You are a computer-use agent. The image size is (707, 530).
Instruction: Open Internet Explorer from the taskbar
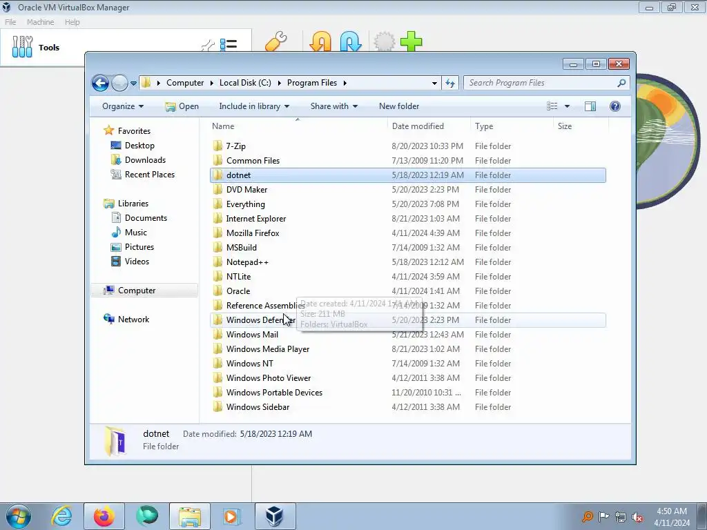click(x=61, y=516)
